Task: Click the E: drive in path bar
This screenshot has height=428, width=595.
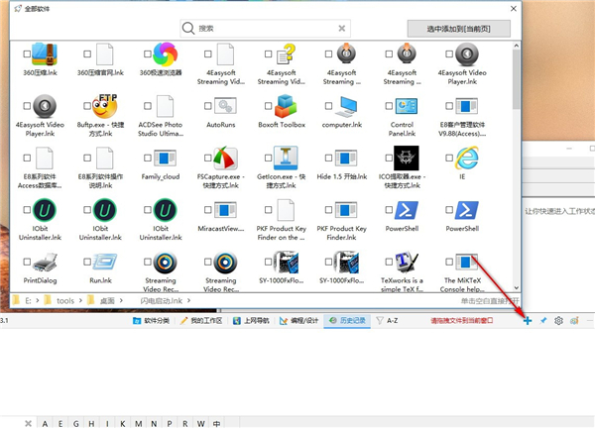Action: point(22,300)
